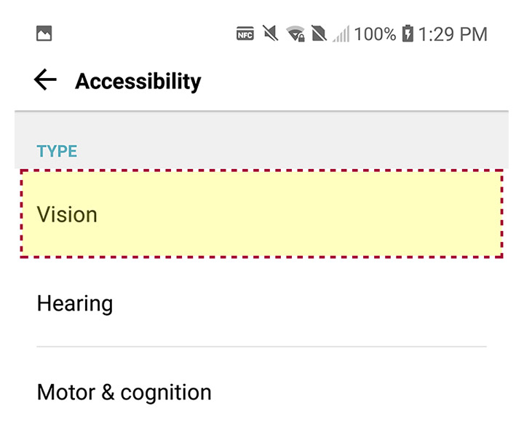Tap the cellular signal bars icon

click(341, 34)
